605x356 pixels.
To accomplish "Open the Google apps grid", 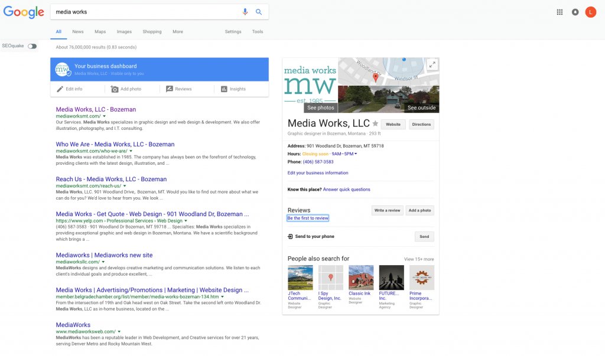I will click(x=560, y=12).
